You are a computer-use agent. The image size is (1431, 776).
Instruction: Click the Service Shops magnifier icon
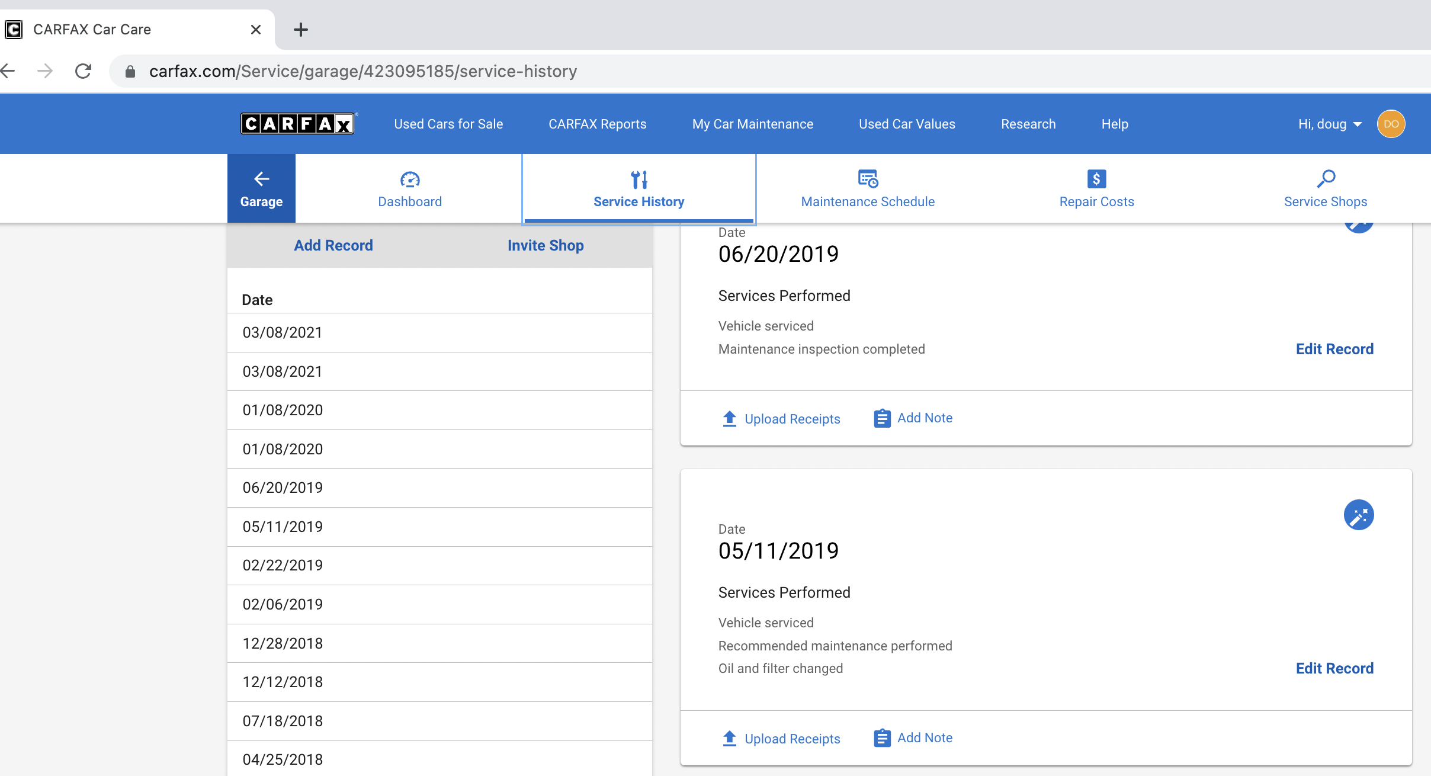click(x=1326, y=178)
